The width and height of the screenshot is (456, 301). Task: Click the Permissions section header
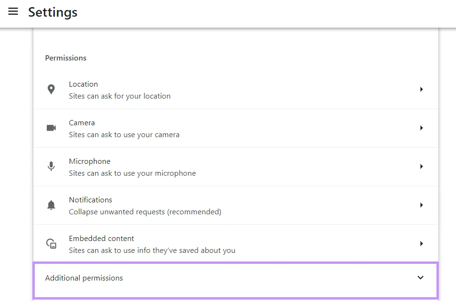coord(65,58)
